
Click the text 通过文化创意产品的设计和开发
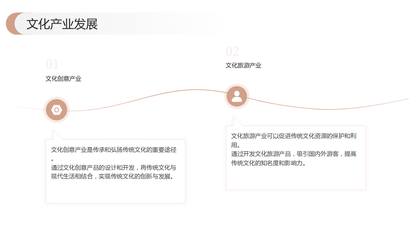[x=93, y=168]
